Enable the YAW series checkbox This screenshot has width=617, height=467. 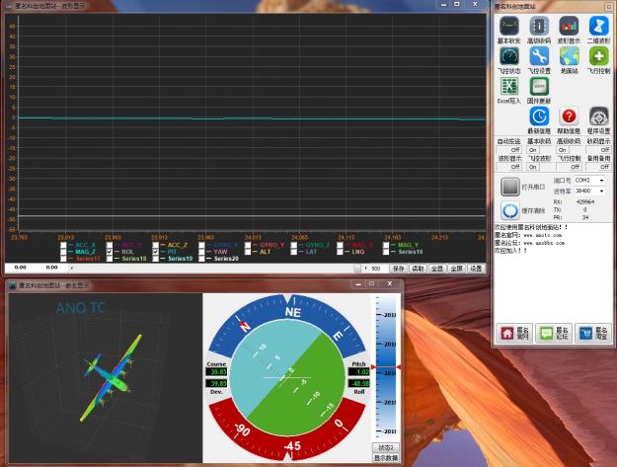tap(201, 252)
